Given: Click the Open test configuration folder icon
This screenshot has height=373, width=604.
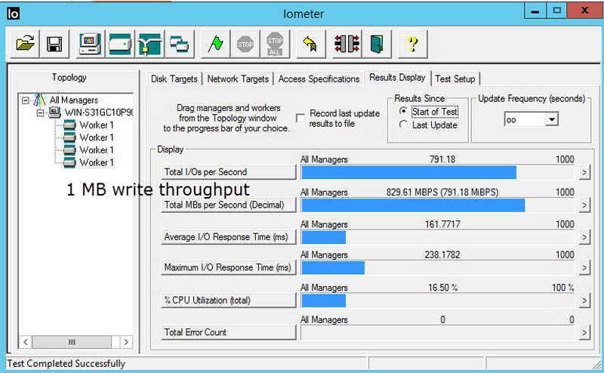Looking at the screenshot, I should click(x=25, y=44).
